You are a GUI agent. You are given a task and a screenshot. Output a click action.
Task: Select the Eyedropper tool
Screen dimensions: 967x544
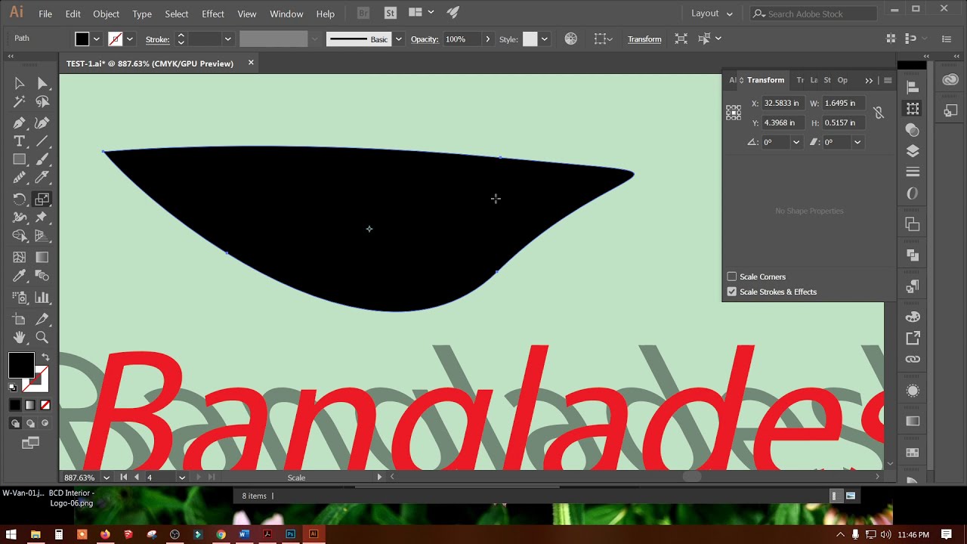coord(20,276)
